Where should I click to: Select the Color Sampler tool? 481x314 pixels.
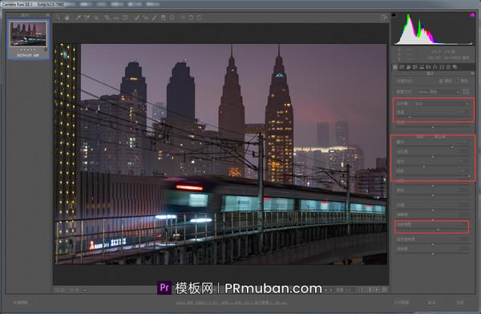pos(87,18)
